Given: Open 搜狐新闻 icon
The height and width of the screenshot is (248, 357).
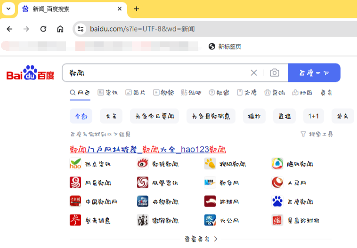Looking at the screenshot, I should coord(210,164).
